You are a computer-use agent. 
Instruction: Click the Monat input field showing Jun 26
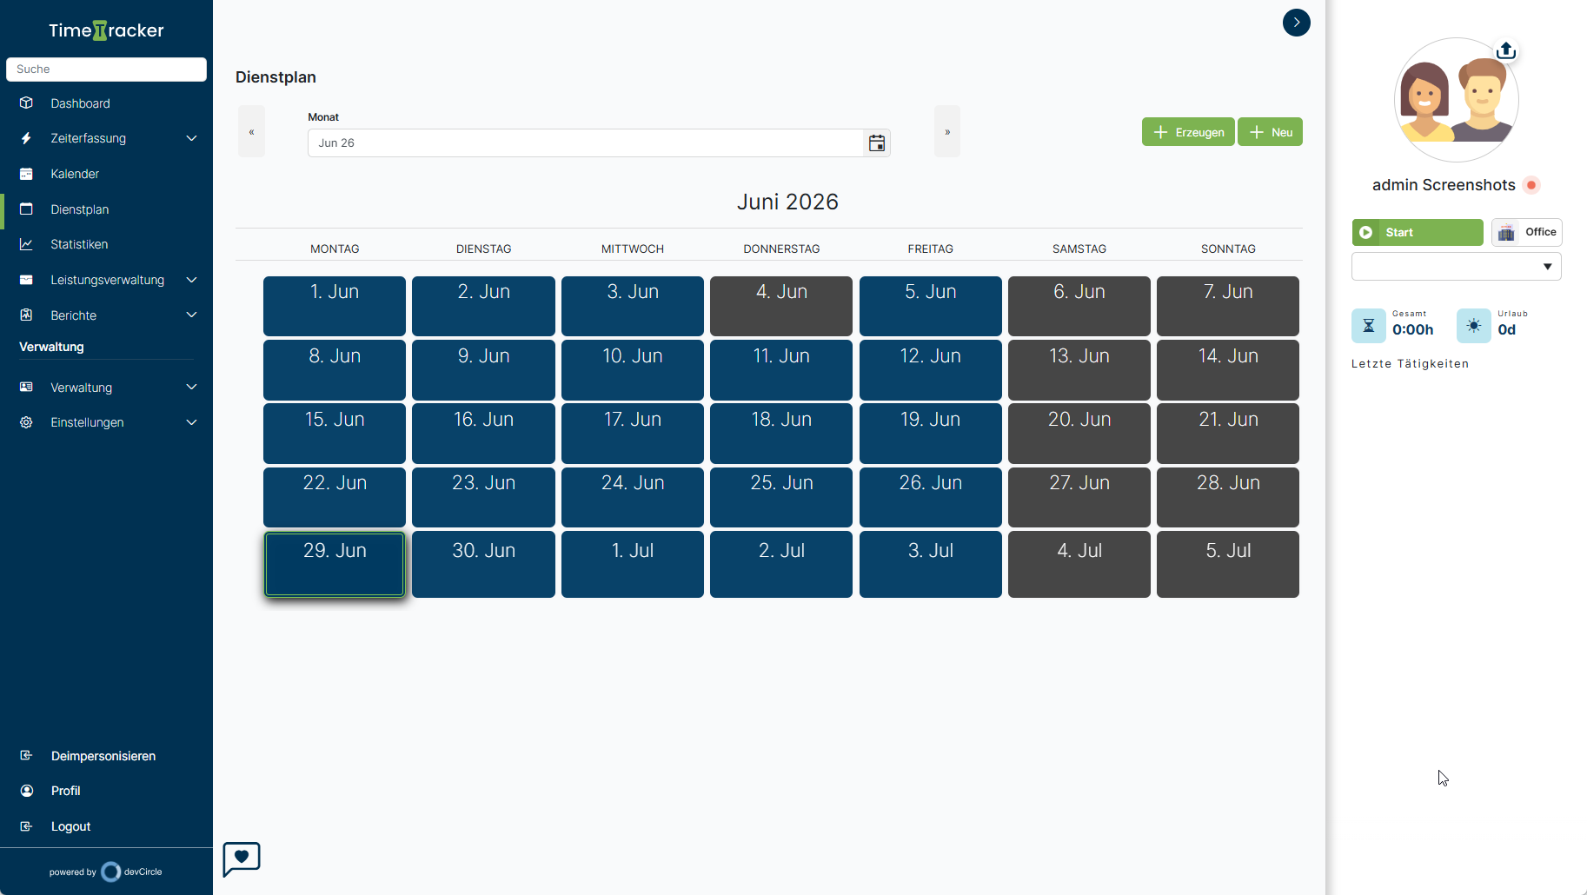586,143
